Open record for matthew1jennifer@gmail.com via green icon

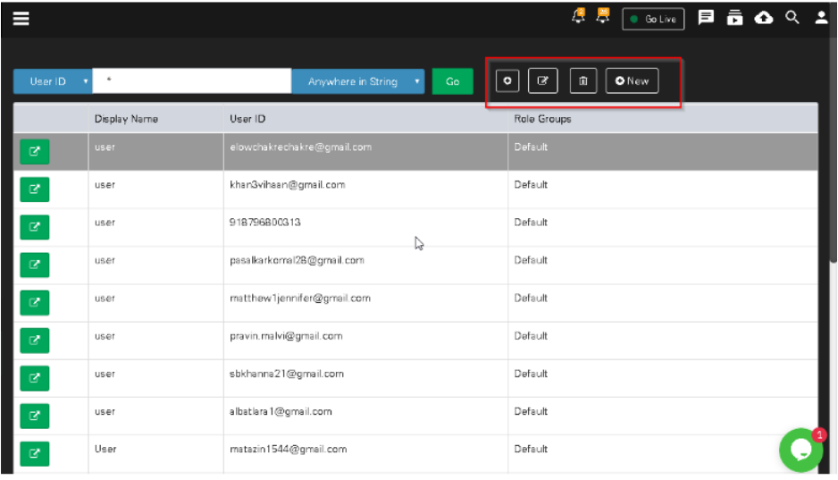click(35, 302)
